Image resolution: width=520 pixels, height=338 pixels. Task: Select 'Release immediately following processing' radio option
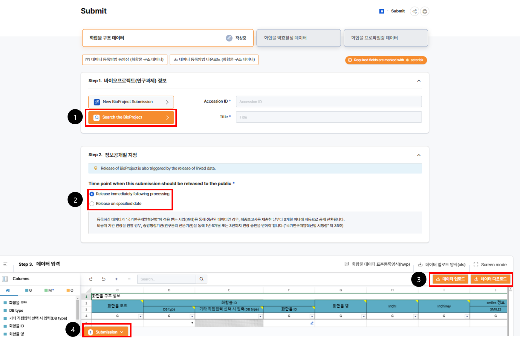92,194
